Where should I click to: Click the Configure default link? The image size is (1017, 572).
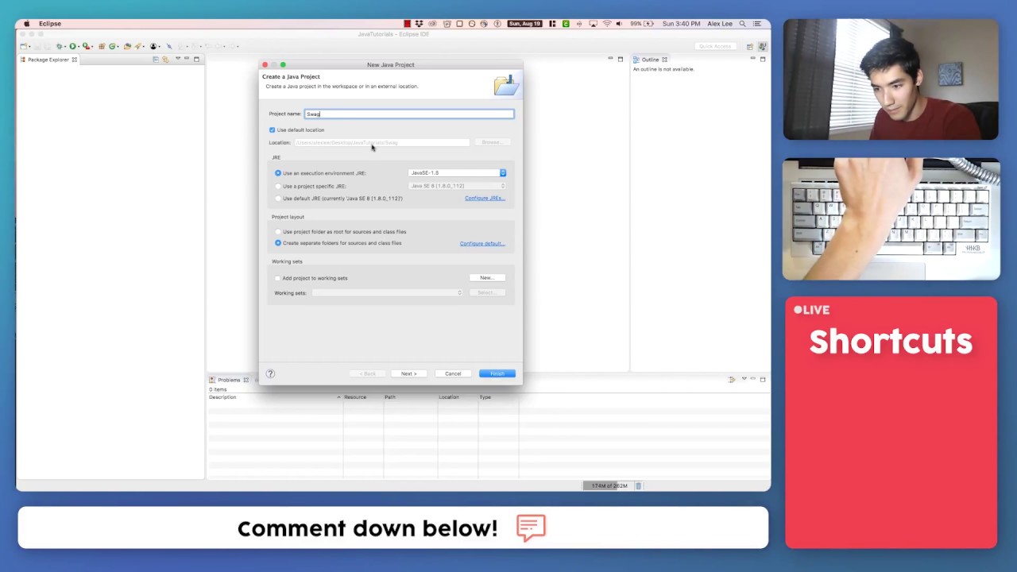(482, 244)
